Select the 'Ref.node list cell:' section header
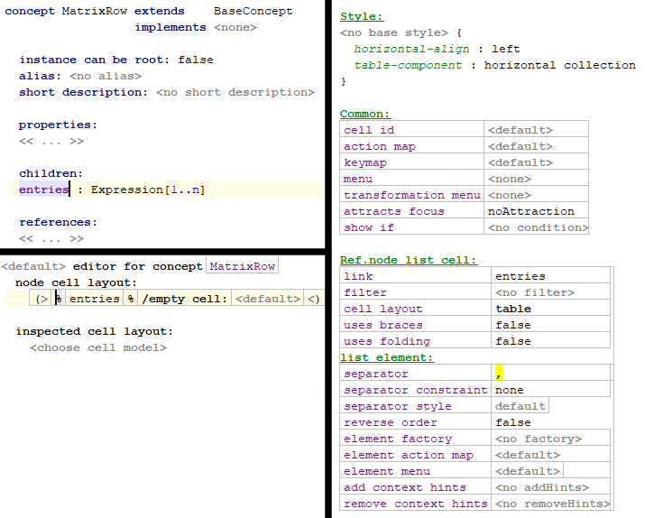The height and width of the screenshot is (518, 654). click(x=409, y=260)
